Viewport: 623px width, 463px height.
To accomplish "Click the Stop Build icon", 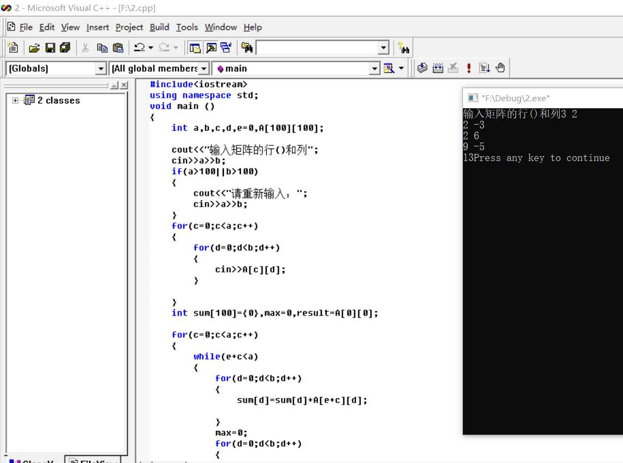I will [x=453, y=68].
